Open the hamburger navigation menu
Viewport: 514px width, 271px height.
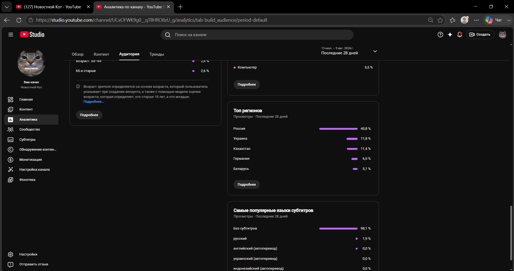pos(11,35)
